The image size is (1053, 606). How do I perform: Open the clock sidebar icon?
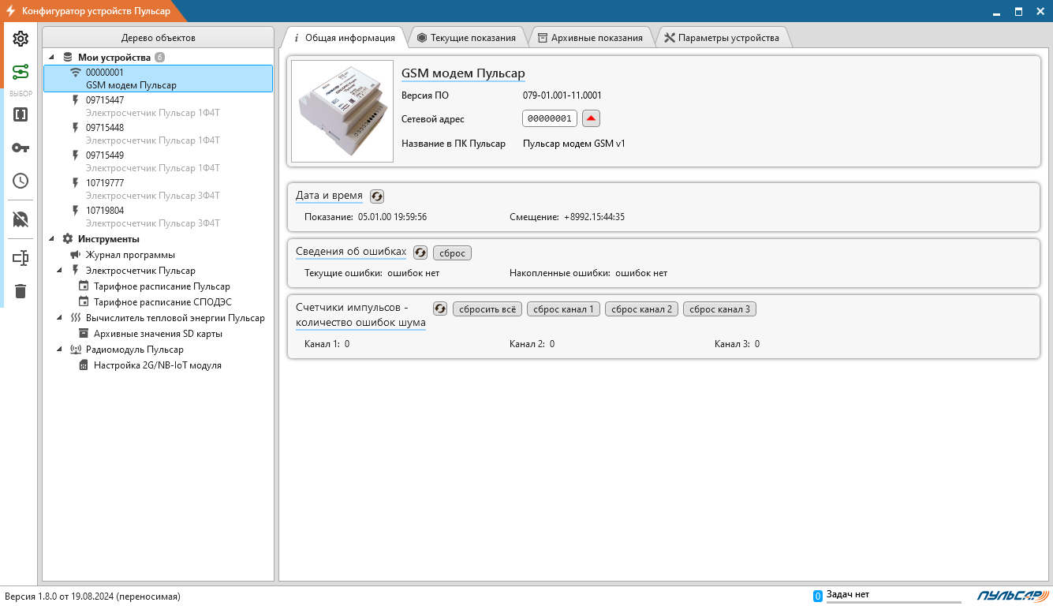click(21, 181)
